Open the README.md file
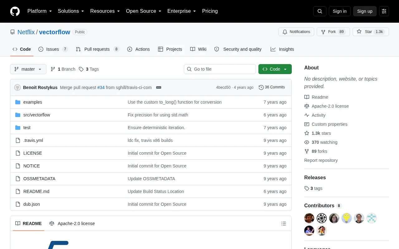399x249 pixels. [x=36, y=191]
